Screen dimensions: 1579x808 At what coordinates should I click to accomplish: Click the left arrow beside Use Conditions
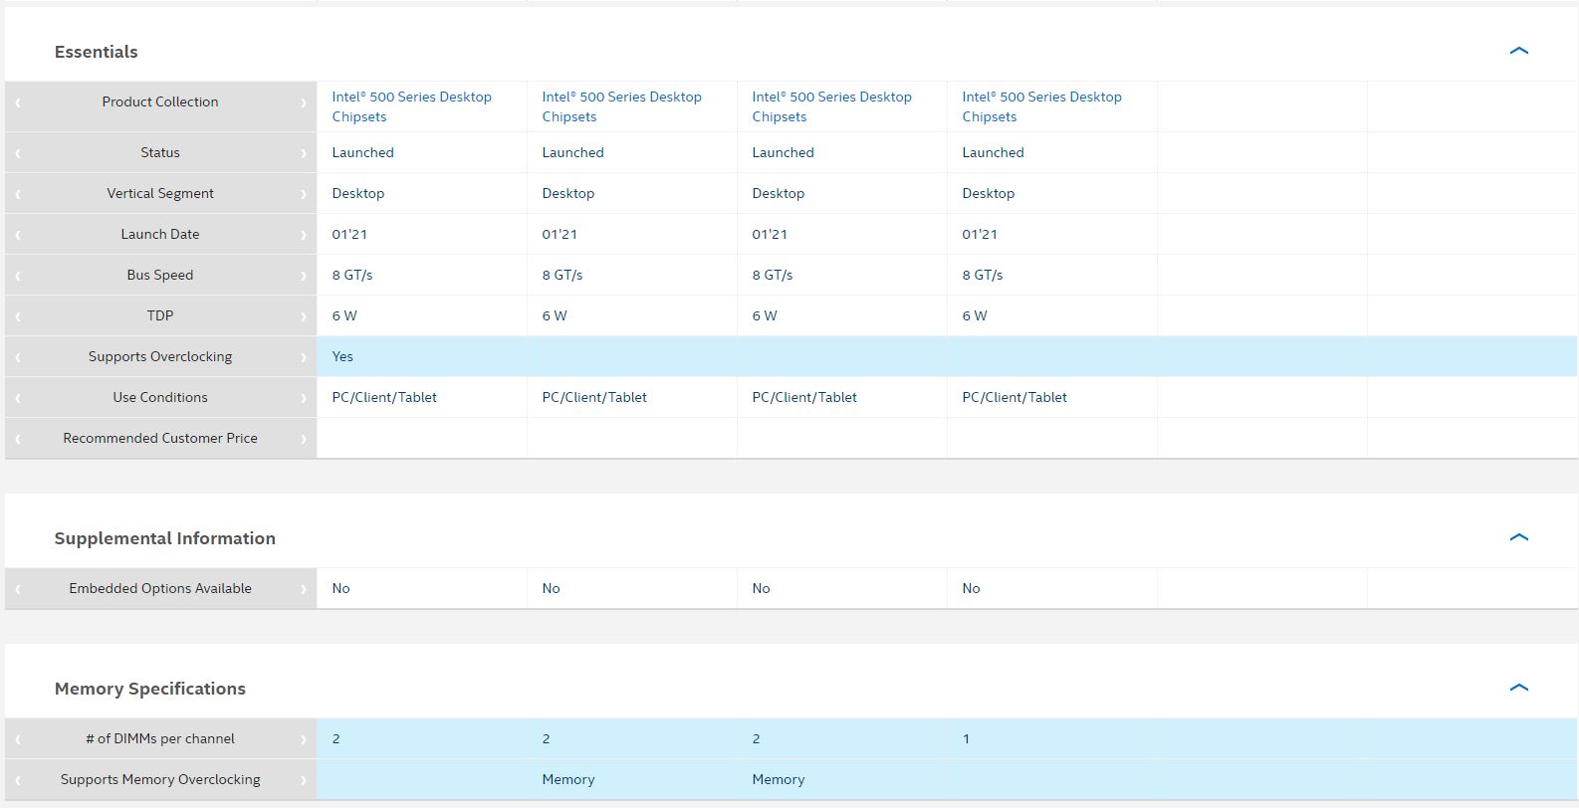point(18,398)
